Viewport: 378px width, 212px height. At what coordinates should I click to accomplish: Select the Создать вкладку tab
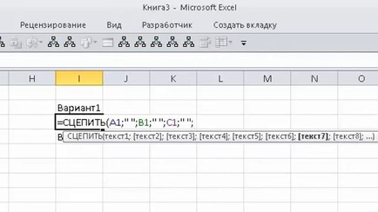coord(245,25)
